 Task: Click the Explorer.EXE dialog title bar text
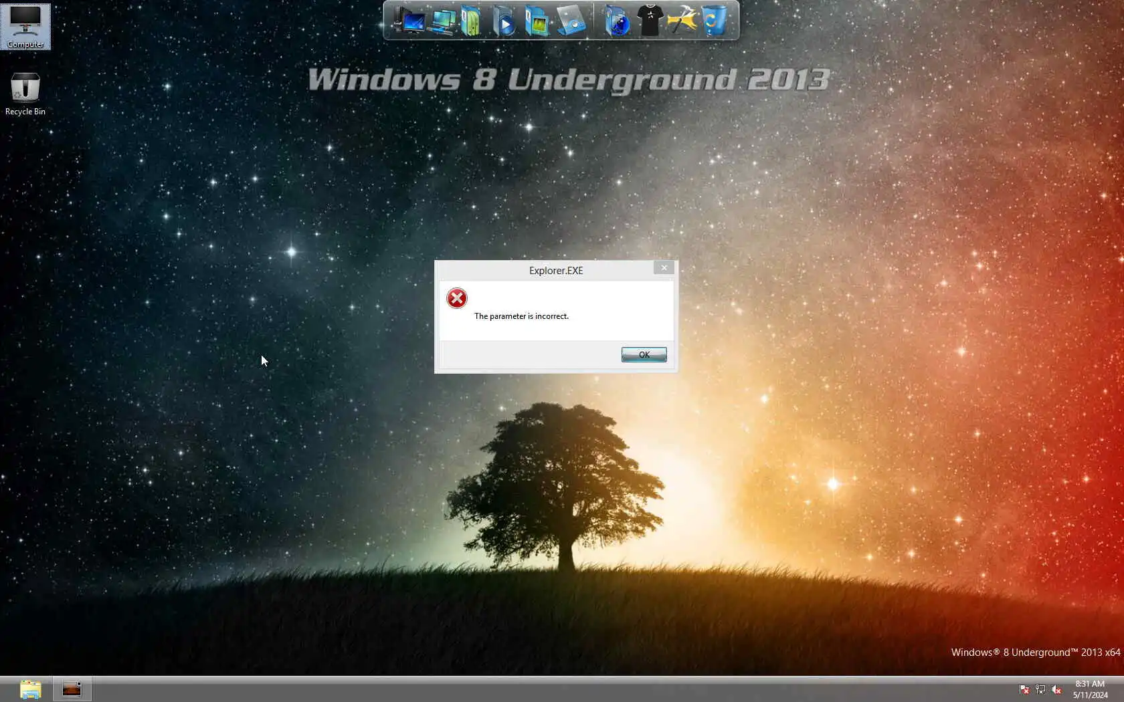(x=556, y=271)
